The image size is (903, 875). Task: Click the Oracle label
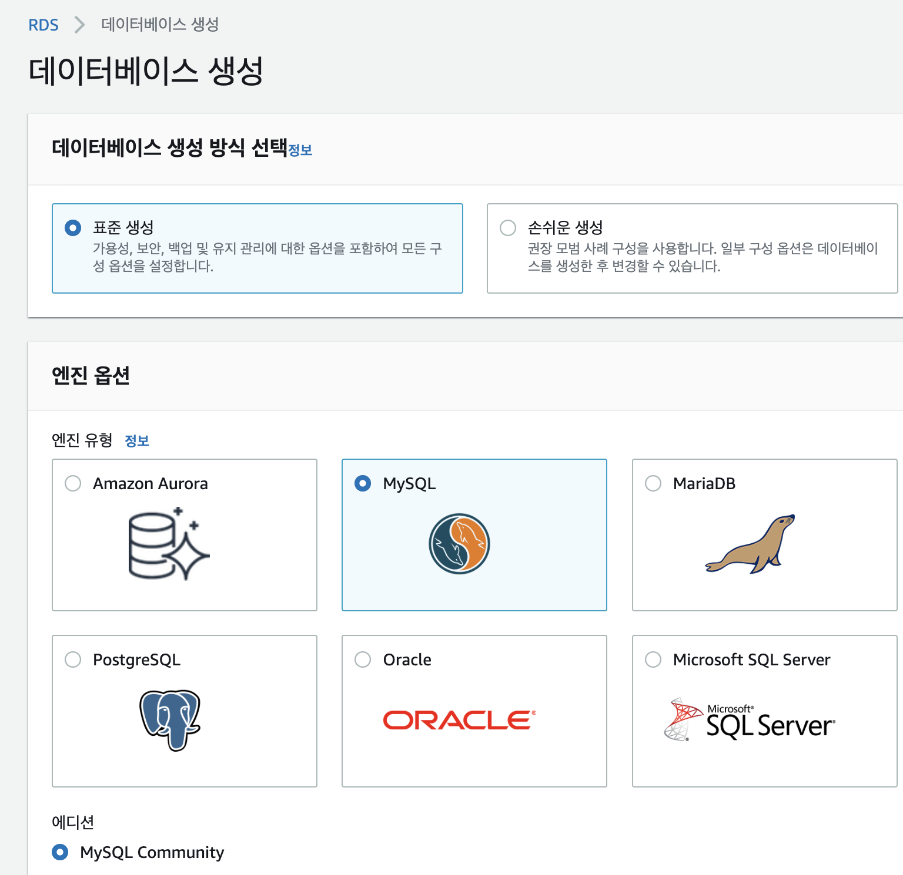pyautogui.click(x=407, y=660)
